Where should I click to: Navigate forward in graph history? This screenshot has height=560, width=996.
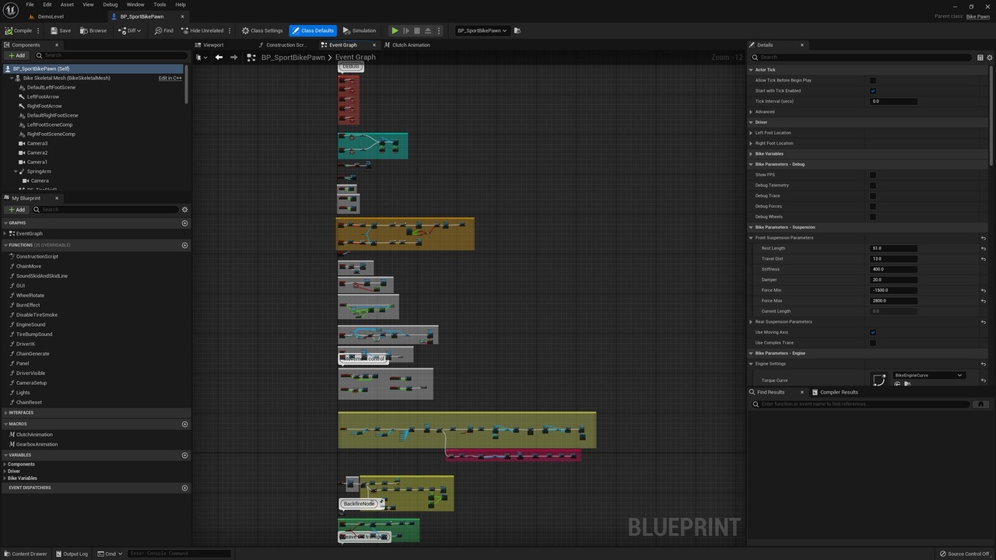click(233, 57)
